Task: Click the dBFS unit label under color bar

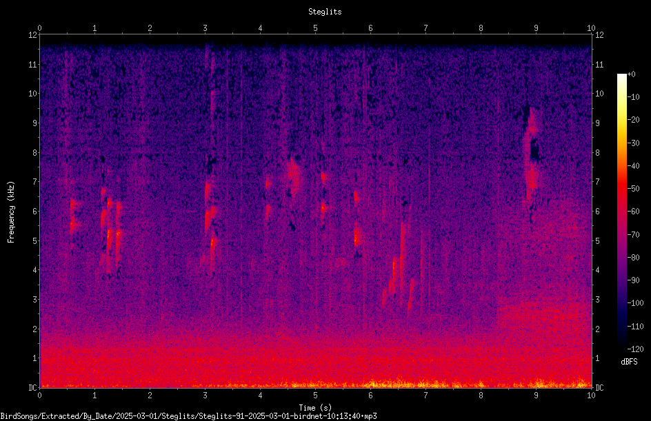Action: 629,362
